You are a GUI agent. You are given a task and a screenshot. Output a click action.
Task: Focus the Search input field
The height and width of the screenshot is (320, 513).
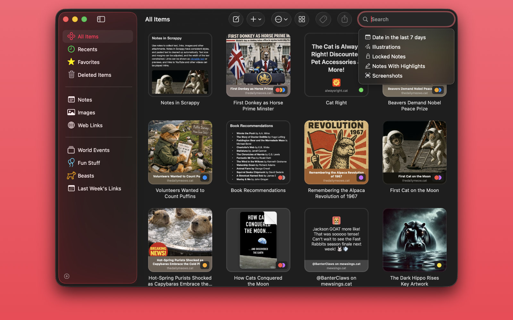tap(410, 19)
